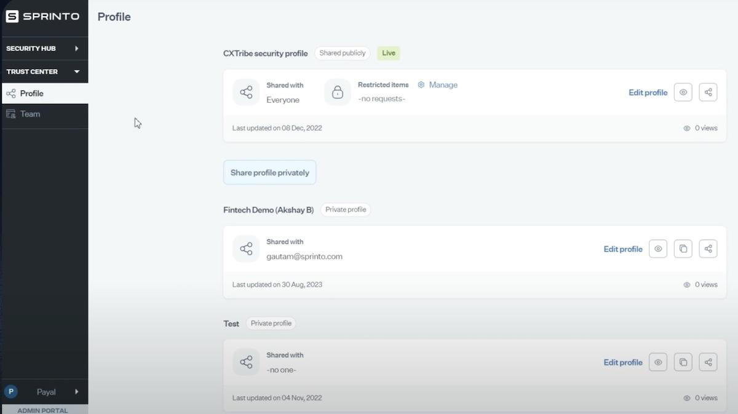Duplicate the Test profile
738x414 pixels.
(x=683, y=362)
